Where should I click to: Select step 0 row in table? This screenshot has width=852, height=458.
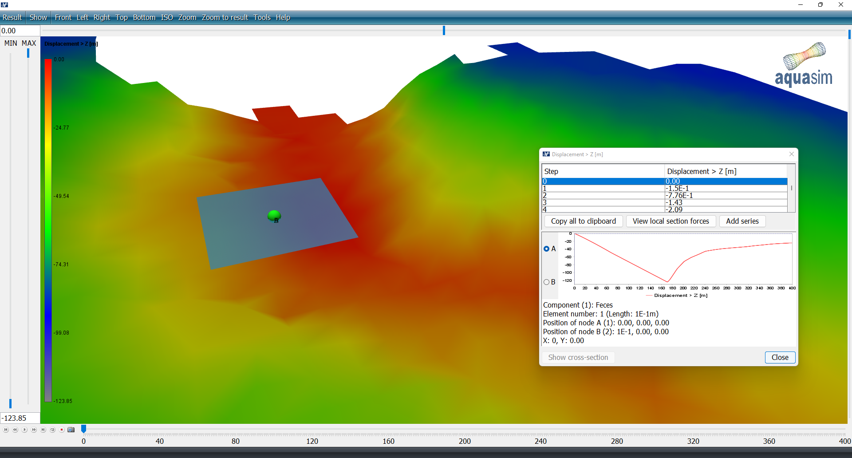tap(665, 181)
